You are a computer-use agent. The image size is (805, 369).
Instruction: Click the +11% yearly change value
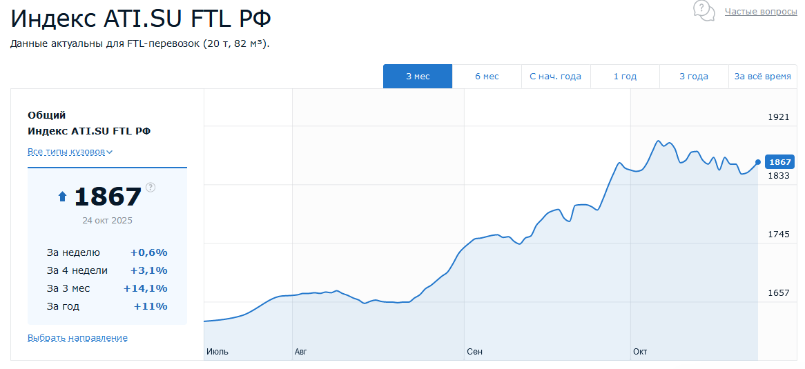tap(151, 306)
